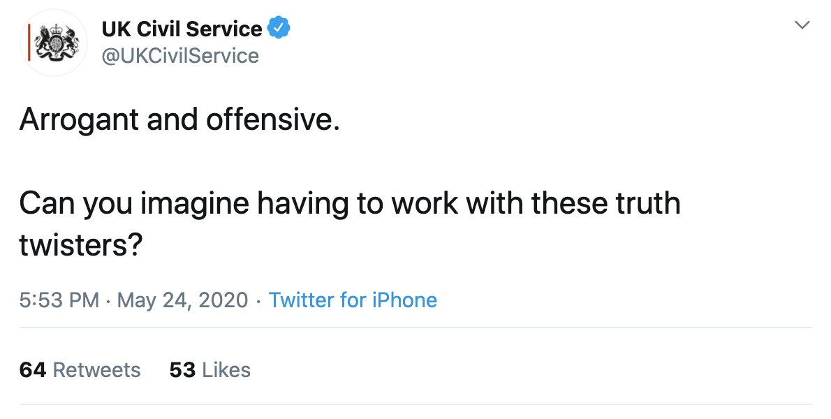View the 53 Likes list
This screenshot has height=419, width=831.
pyautogui.click(x=210, y=369)
